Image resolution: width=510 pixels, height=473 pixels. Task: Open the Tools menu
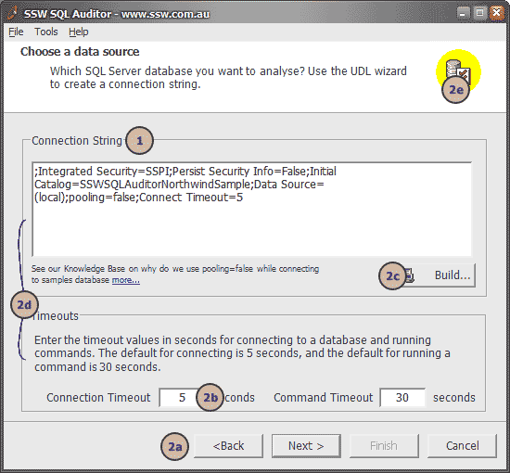46,32
